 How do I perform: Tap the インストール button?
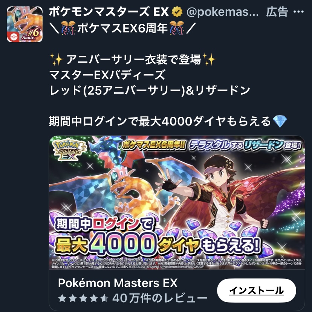257,291
